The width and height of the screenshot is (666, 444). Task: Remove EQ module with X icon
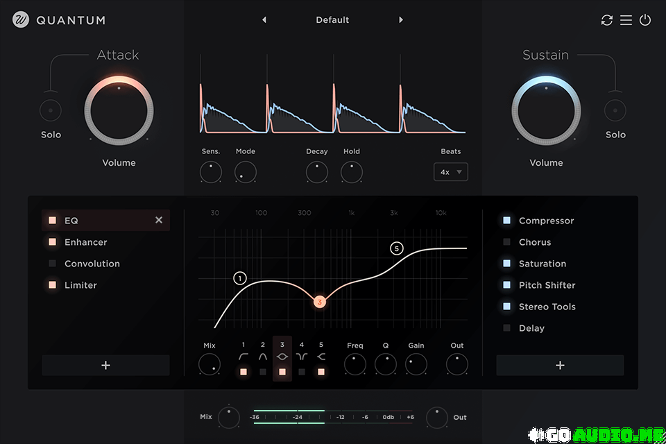(x=159, y=220)
